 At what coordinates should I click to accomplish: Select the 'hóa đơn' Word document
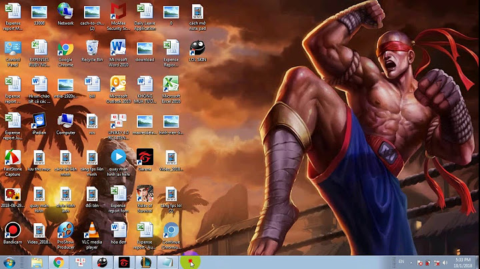click(x=119, y=233)
